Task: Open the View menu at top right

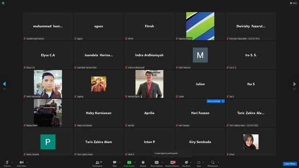Action: pyautogui.click(x=293, y=3)
